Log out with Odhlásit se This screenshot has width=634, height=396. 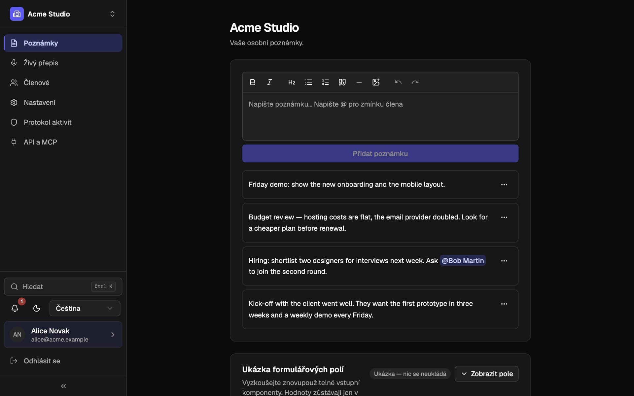point(63,361)
